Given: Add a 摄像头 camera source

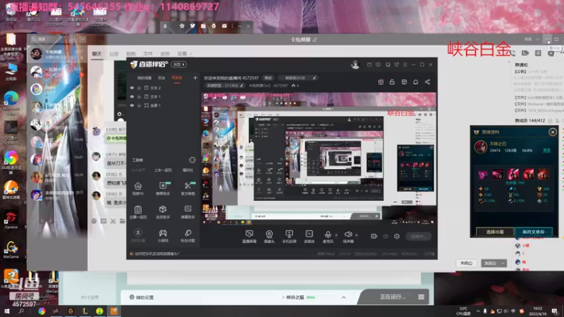Looking at the screenshot, I should coord(269,237).
